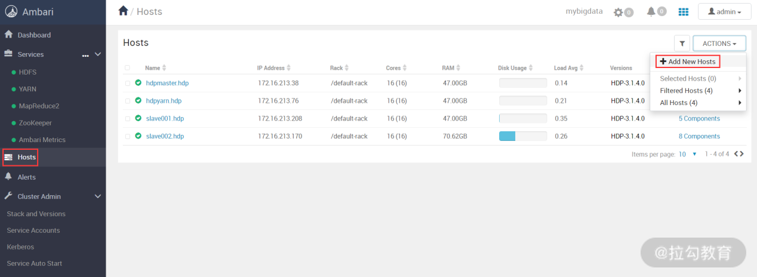Click the Services ellipsis actions icon
The width and height of the screenshot is (757, 277).
click(85, 55)
